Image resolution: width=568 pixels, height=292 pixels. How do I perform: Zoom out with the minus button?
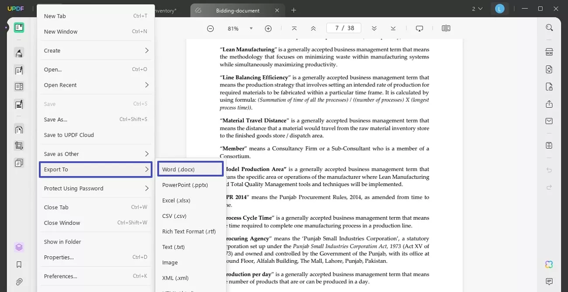point(210,28)
